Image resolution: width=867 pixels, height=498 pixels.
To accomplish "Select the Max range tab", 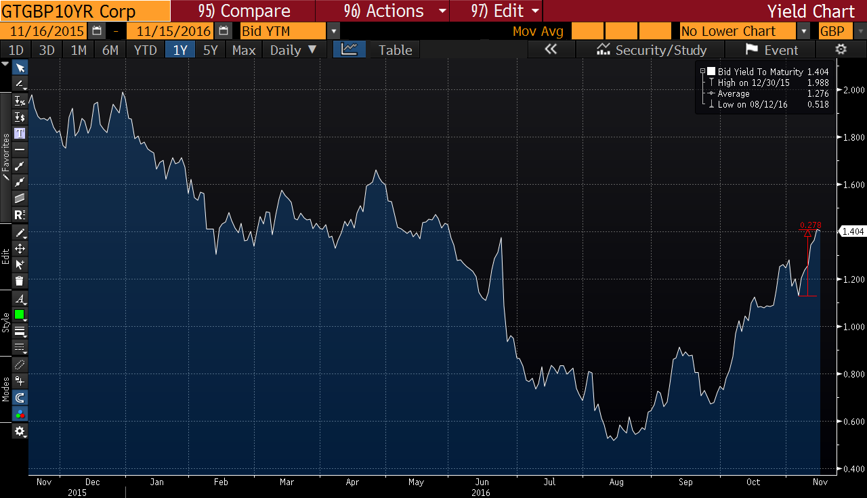I will click(244, 49).
